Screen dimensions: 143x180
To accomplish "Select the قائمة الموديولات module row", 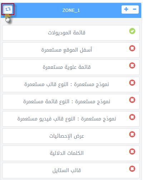I will 71,33.
